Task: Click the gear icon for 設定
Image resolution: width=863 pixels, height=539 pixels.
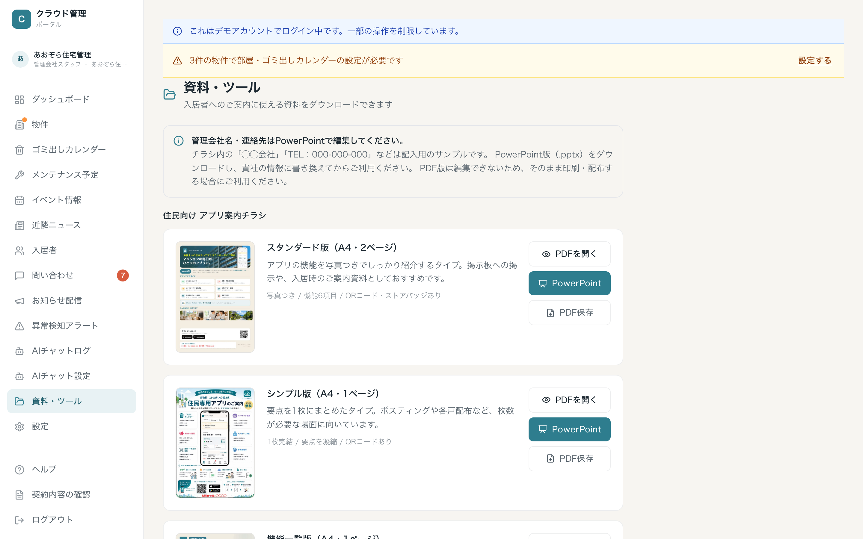Action: point(19,427)
